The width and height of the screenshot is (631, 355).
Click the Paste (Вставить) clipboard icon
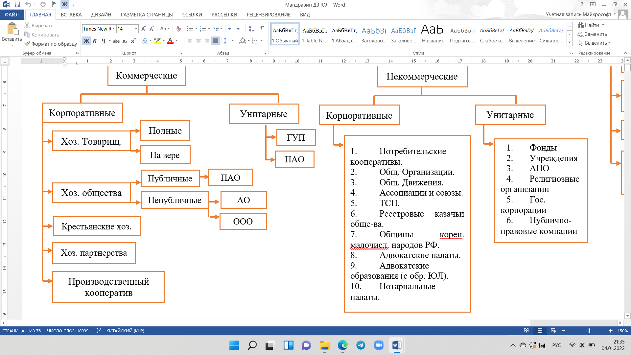point(12,29)
